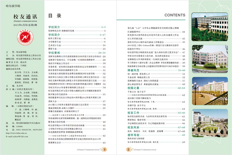Viewport: 232px width, 155px height.
Task: Click the Alumni communication subtitle under cover title
Action: tap(25, 21)
